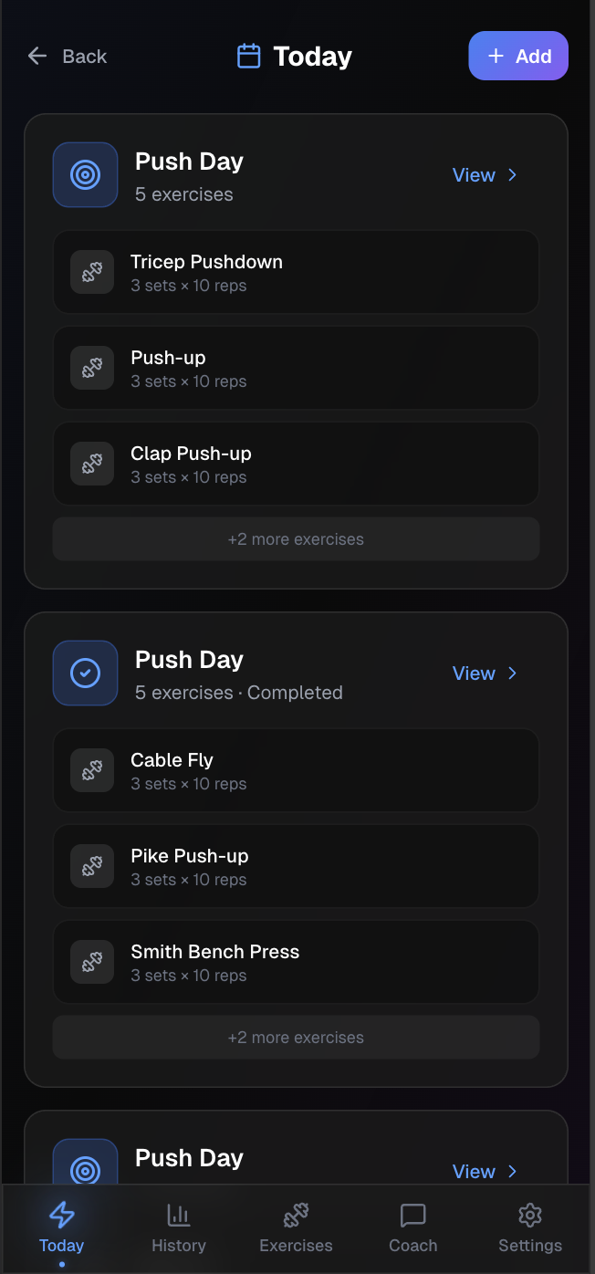Switch to the History tab

pos(179,1227)
